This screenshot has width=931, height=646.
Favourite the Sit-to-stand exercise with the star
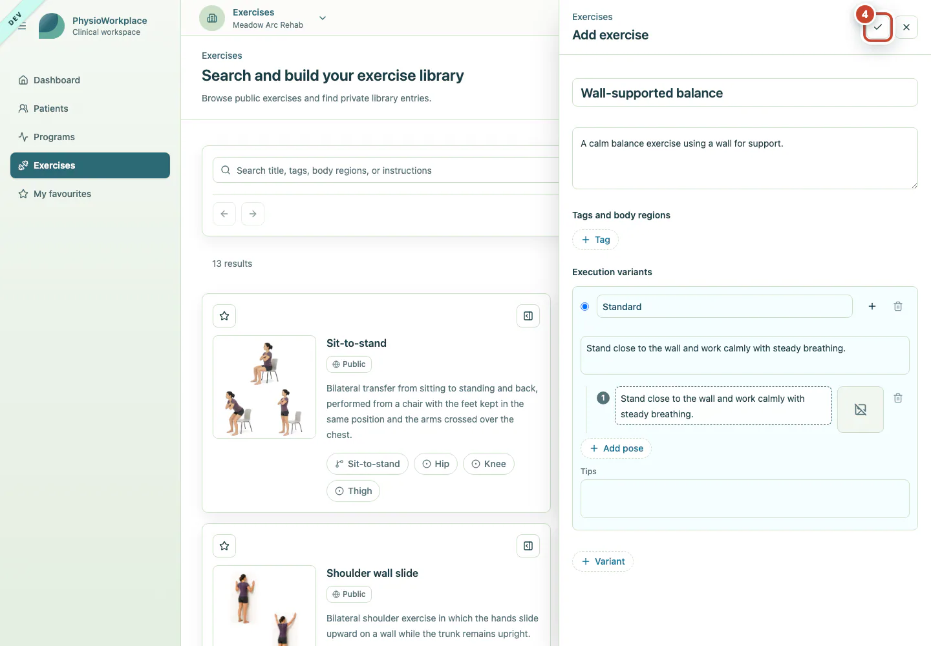pos(224,316)
